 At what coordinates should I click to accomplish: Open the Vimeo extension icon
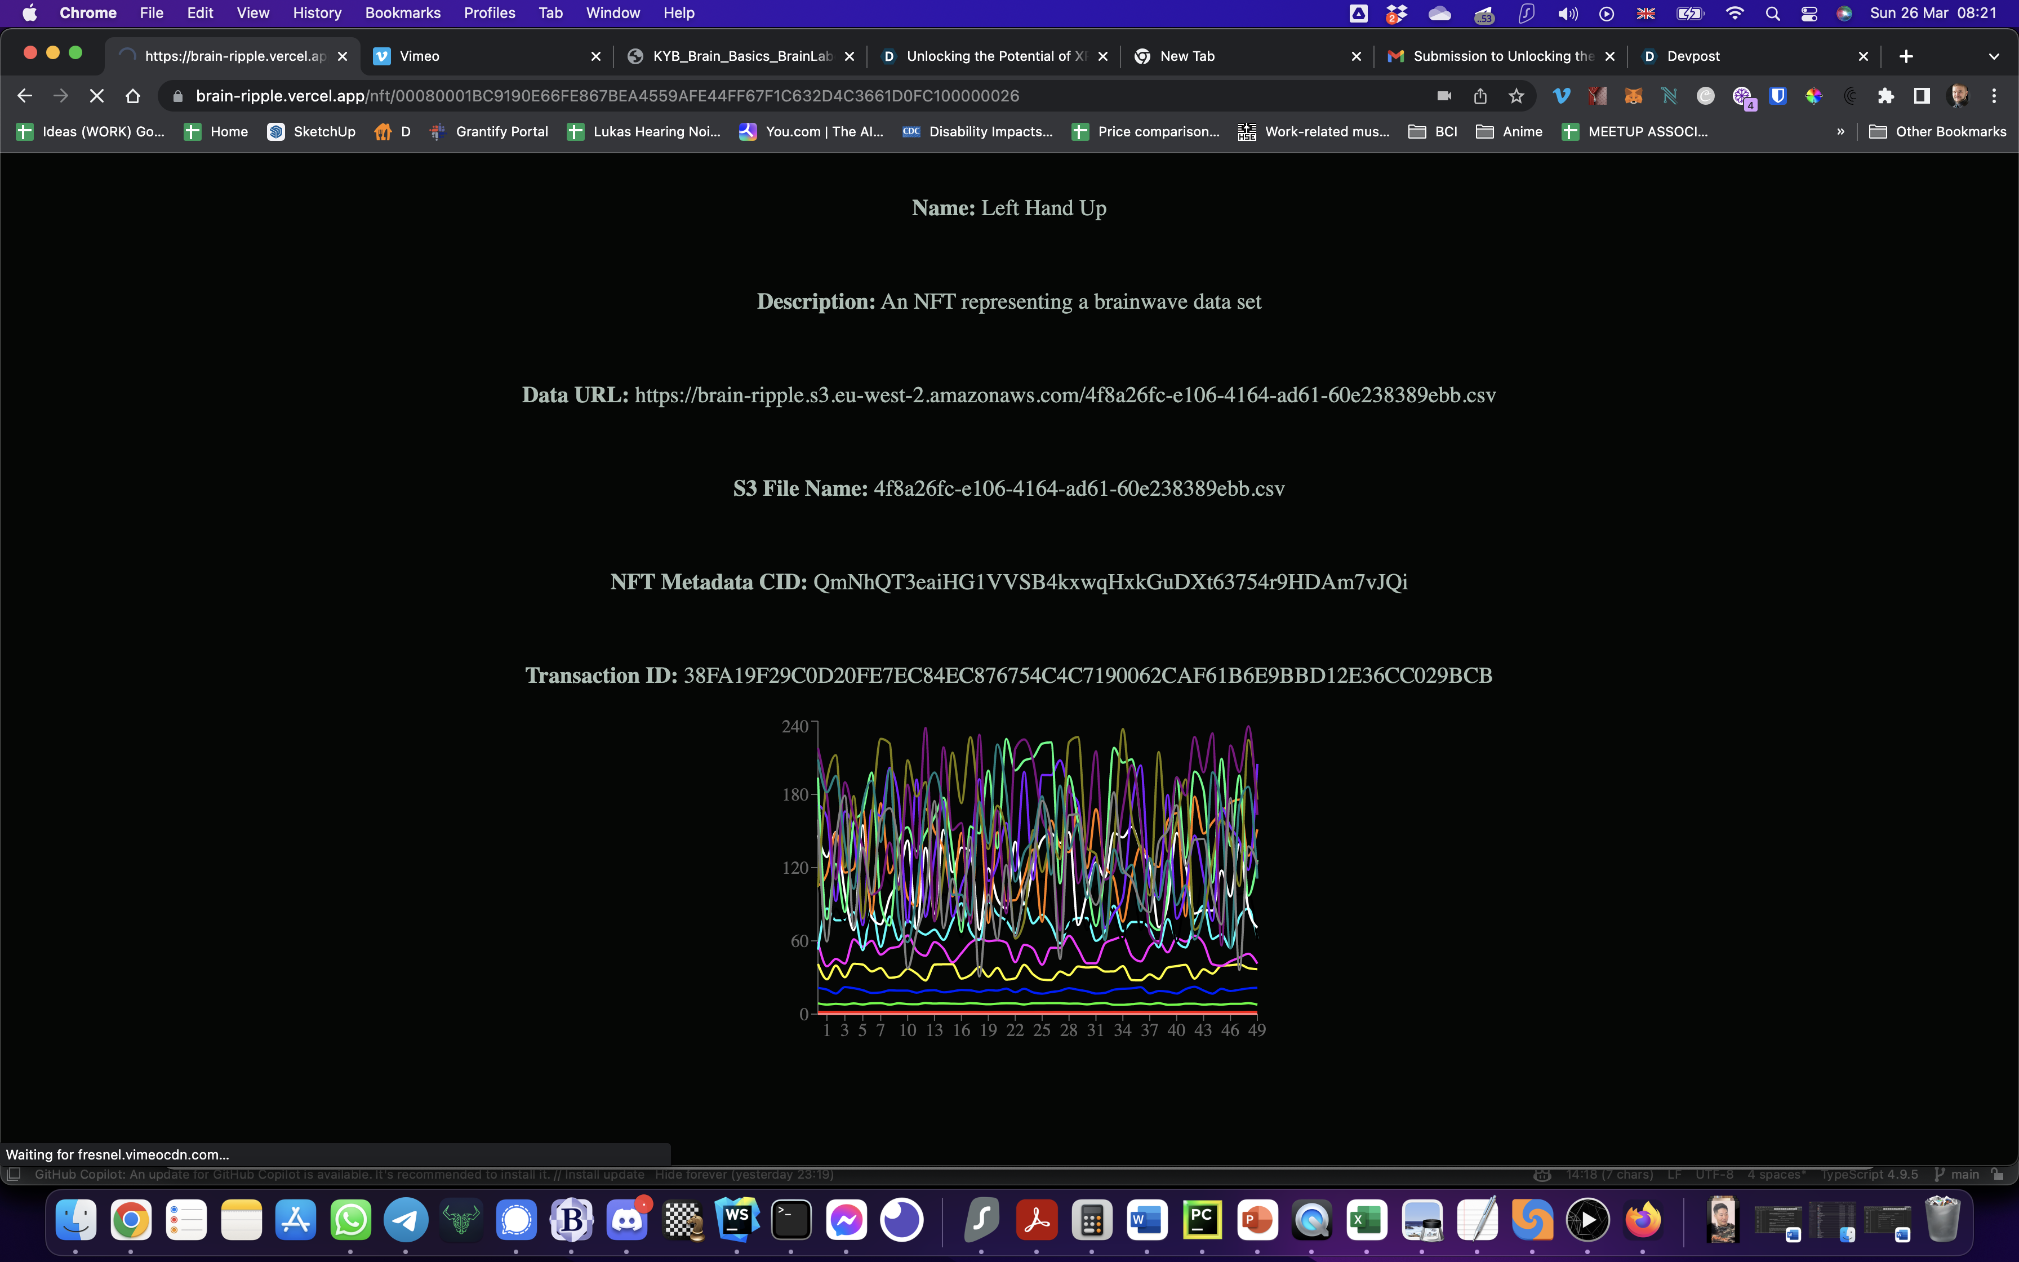1561,96
